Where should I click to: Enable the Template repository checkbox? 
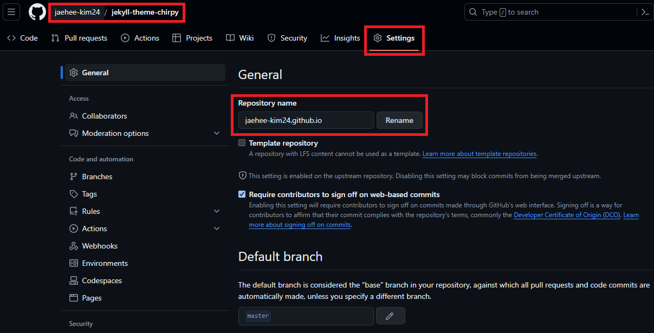click(x=242, y=143)
